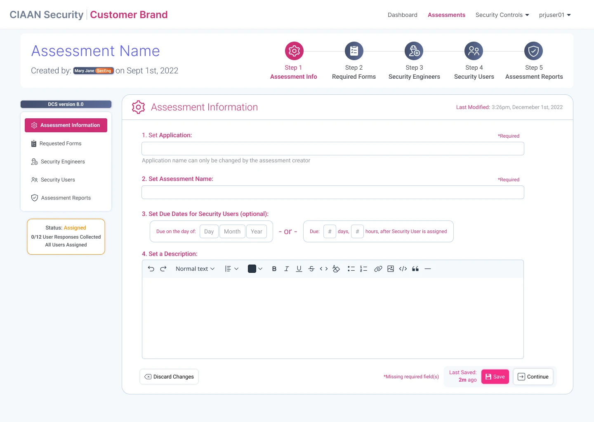Expand the text alignment dropdown

tap(231, 269)
